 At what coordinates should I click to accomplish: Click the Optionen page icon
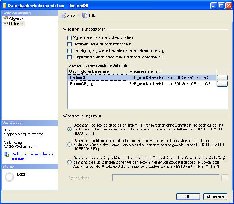(5, 24)
